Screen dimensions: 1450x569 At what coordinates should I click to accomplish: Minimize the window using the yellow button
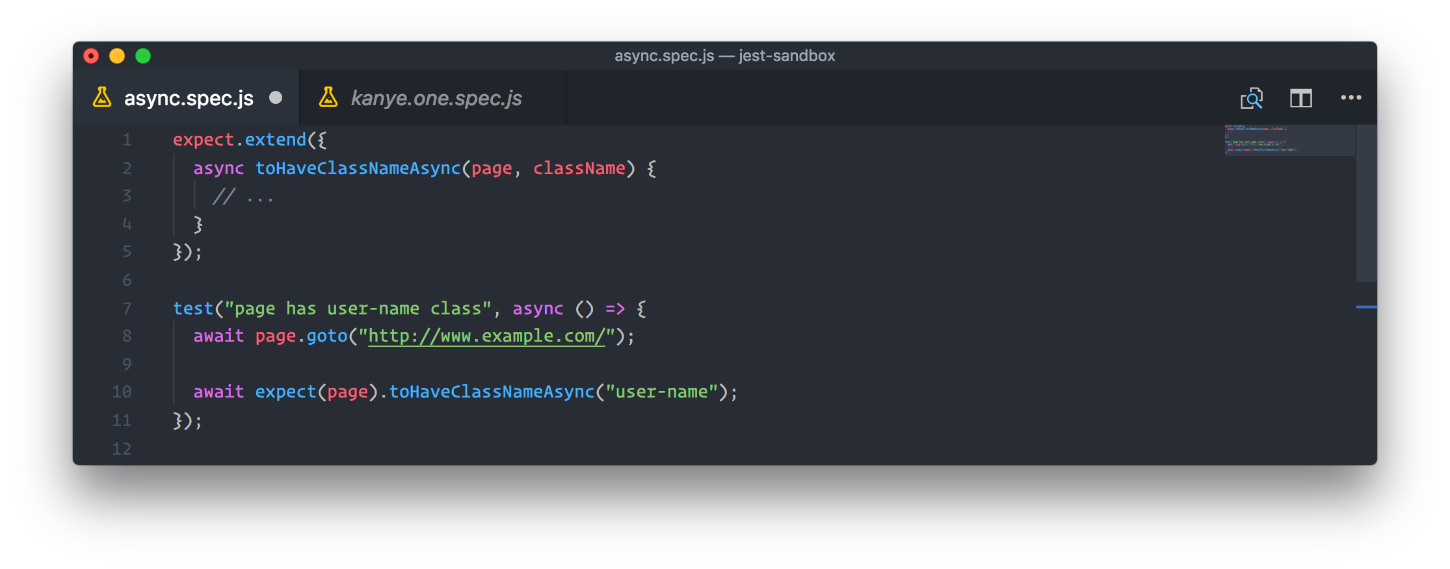coord(117,56)
